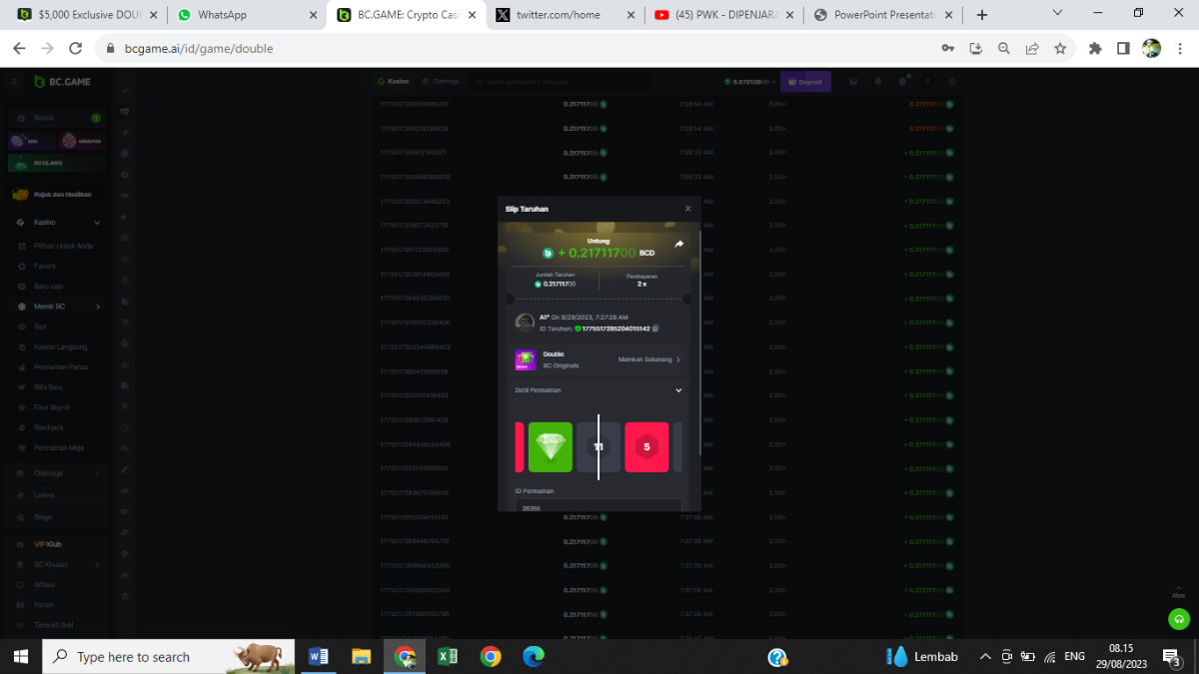Expand the Merek BC submenu
Viewport: 1199px width, 674px height.
click(x=97, y=307)
